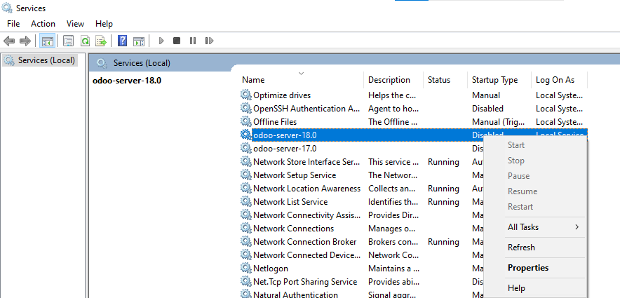
Task: Open the View menu
Action: pyautogui.click(x=75, y=24)
